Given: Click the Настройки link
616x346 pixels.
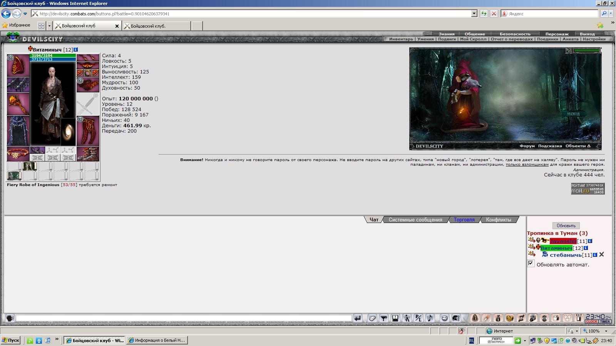Looking at the screenshot, I should 594,39.
